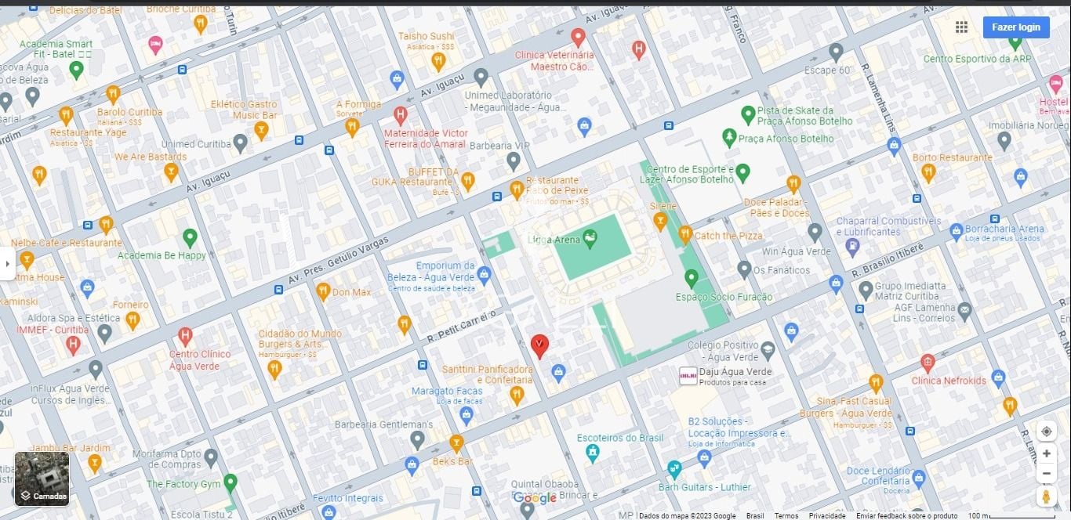
Task: Click the Jambu Bar Jardim marker
Action: (95, 464)
